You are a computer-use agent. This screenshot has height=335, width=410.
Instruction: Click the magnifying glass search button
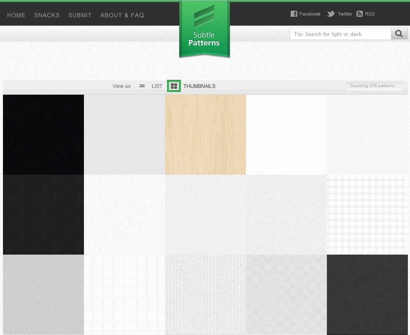[x=399, y=34]
